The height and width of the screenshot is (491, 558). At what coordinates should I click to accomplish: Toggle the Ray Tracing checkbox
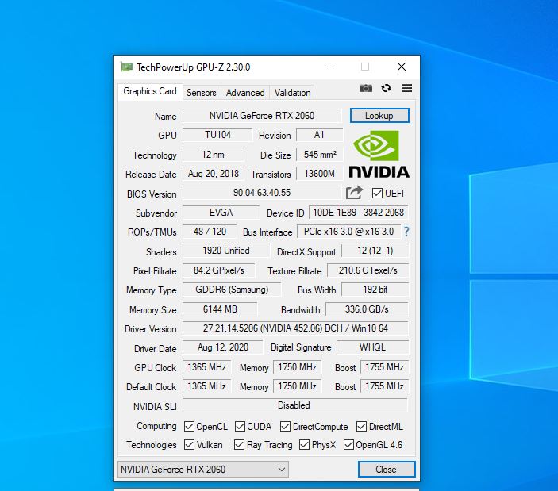(239, 445)
